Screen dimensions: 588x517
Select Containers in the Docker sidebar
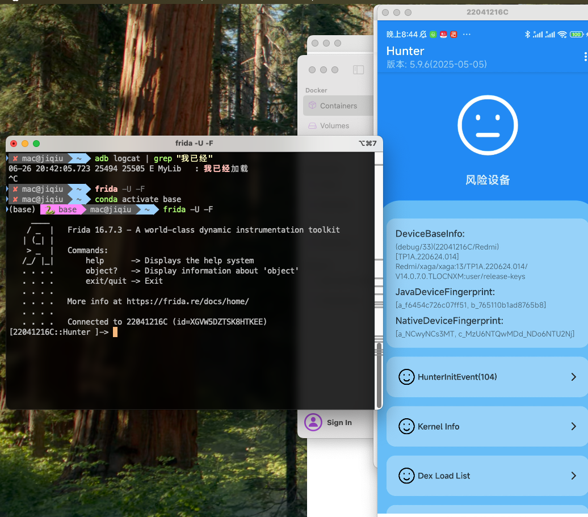(x=338, y=106)
